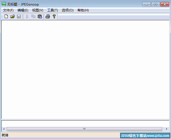Click the Copy toolbar icon
171x139 pixels.
click(33, 16)
